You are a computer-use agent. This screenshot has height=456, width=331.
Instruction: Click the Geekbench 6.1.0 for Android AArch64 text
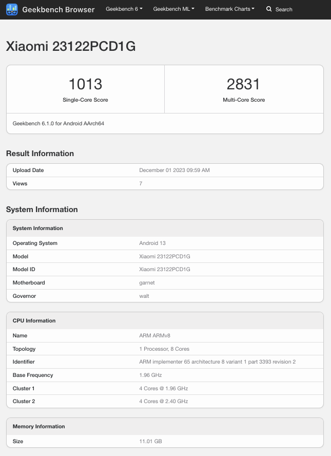tap(59, 124)
